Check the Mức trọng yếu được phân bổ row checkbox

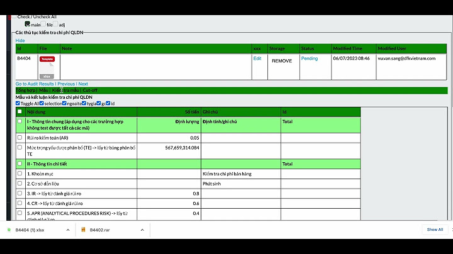(x=20, y=147)
